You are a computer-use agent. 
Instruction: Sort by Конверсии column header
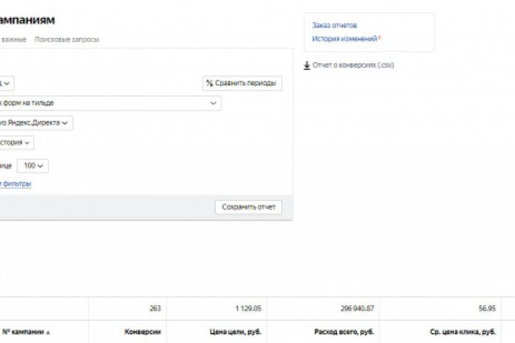click(x=142, y=332)
